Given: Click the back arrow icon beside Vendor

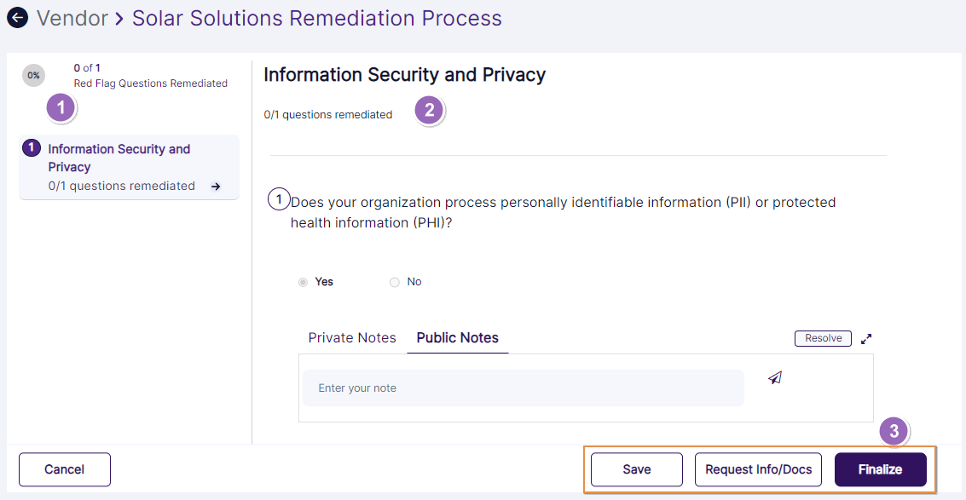Looking at the screenshot, I should point(17,18).
